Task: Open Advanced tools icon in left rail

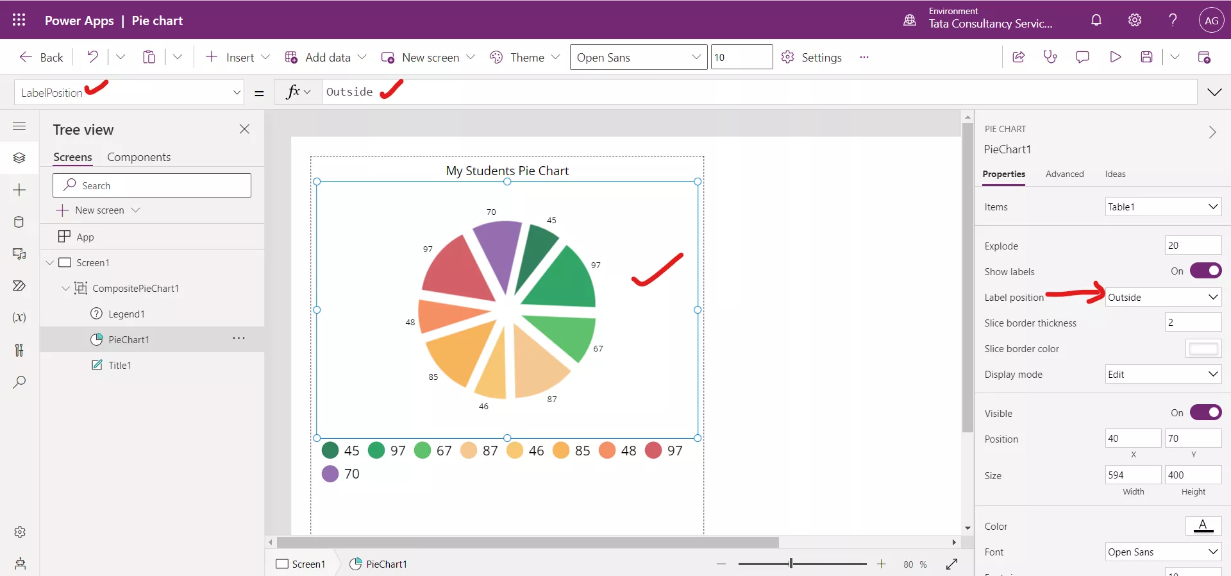Action: [x=19, y=350]
